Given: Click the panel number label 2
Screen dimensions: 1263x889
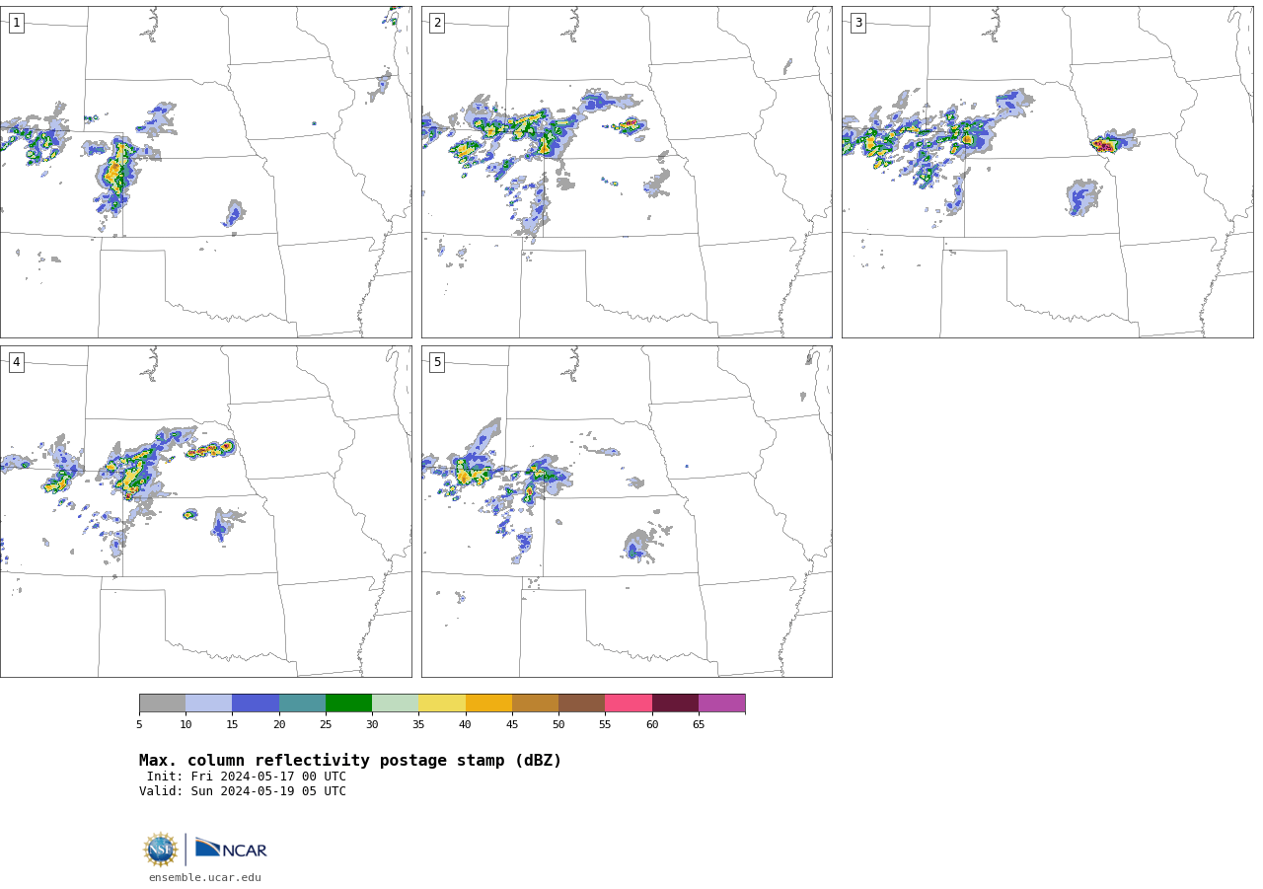Looking at the screenshot, I should tap(437, 23).
